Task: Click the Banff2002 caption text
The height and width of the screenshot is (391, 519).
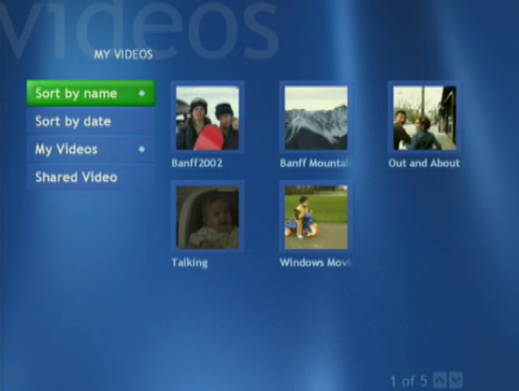Action: 197,163
